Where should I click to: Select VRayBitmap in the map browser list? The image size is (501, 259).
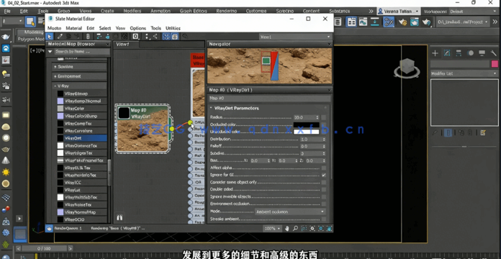82,94
